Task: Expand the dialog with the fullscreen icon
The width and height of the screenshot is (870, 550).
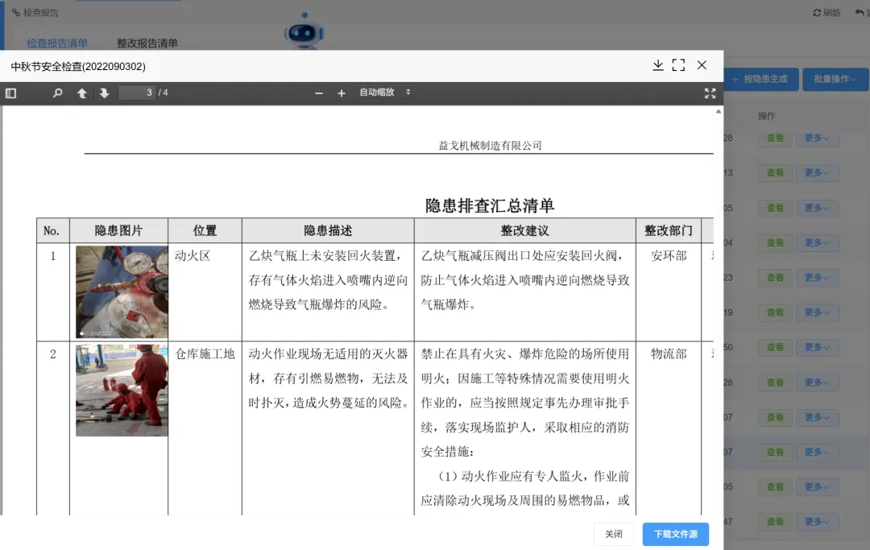Action: tap(678, 65)
